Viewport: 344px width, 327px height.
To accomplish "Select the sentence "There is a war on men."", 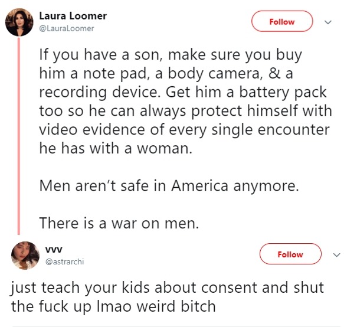I will pos(119,223).
